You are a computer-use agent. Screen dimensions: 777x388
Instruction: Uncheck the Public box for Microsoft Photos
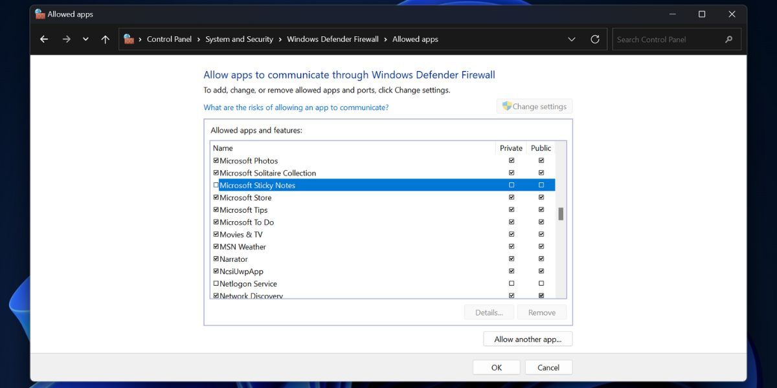click(x=541, y=160)
